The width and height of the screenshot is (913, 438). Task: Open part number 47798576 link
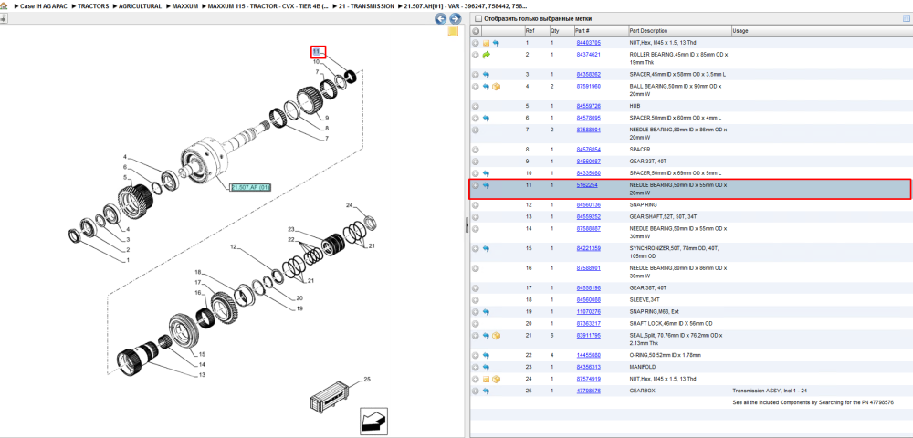pyautogui.click(x=588, y=391)
